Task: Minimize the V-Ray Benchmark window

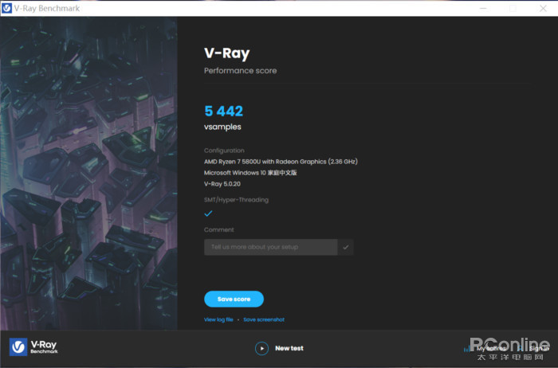Action: point(483,8)
